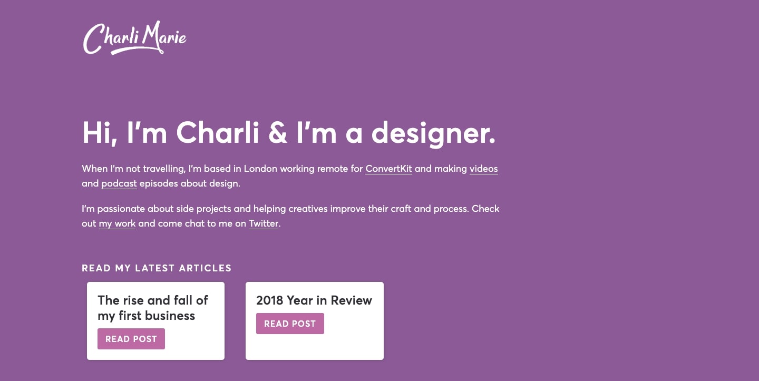Click the main designer headline
The height and width of the screenshot is (381, 759).
pyautogui.click(x=289, y=133)
